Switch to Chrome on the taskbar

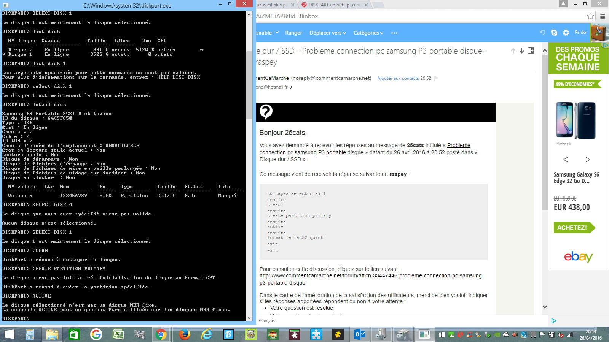click(161, 334)
